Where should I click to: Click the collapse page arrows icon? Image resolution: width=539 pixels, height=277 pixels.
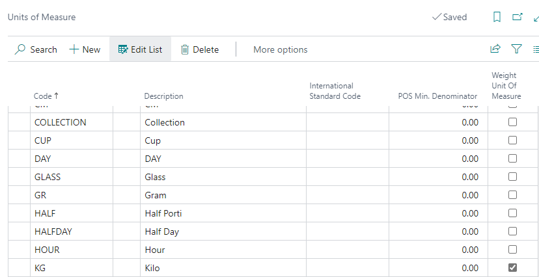(535, 18)
